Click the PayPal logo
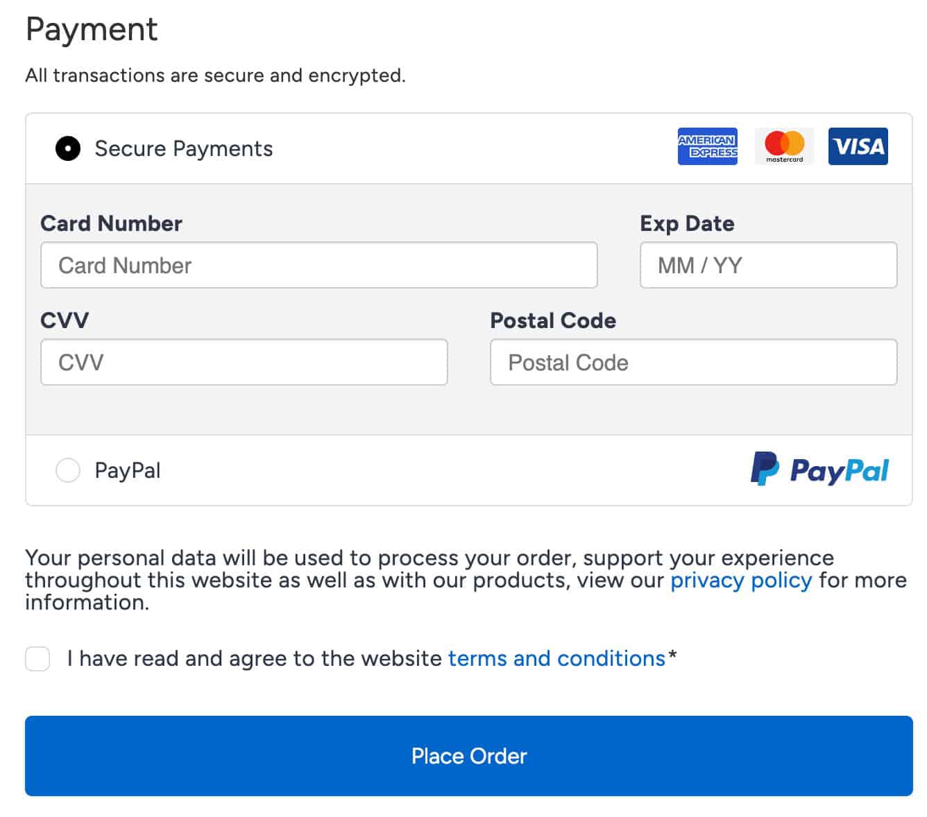 [819, 470]
